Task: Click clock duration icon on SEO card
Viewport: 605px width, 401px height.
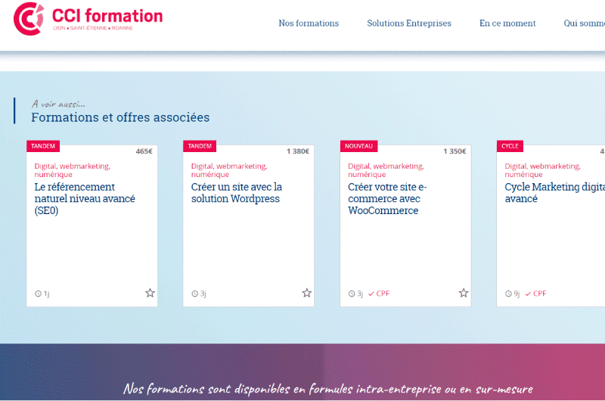Action: coord(38,294)
